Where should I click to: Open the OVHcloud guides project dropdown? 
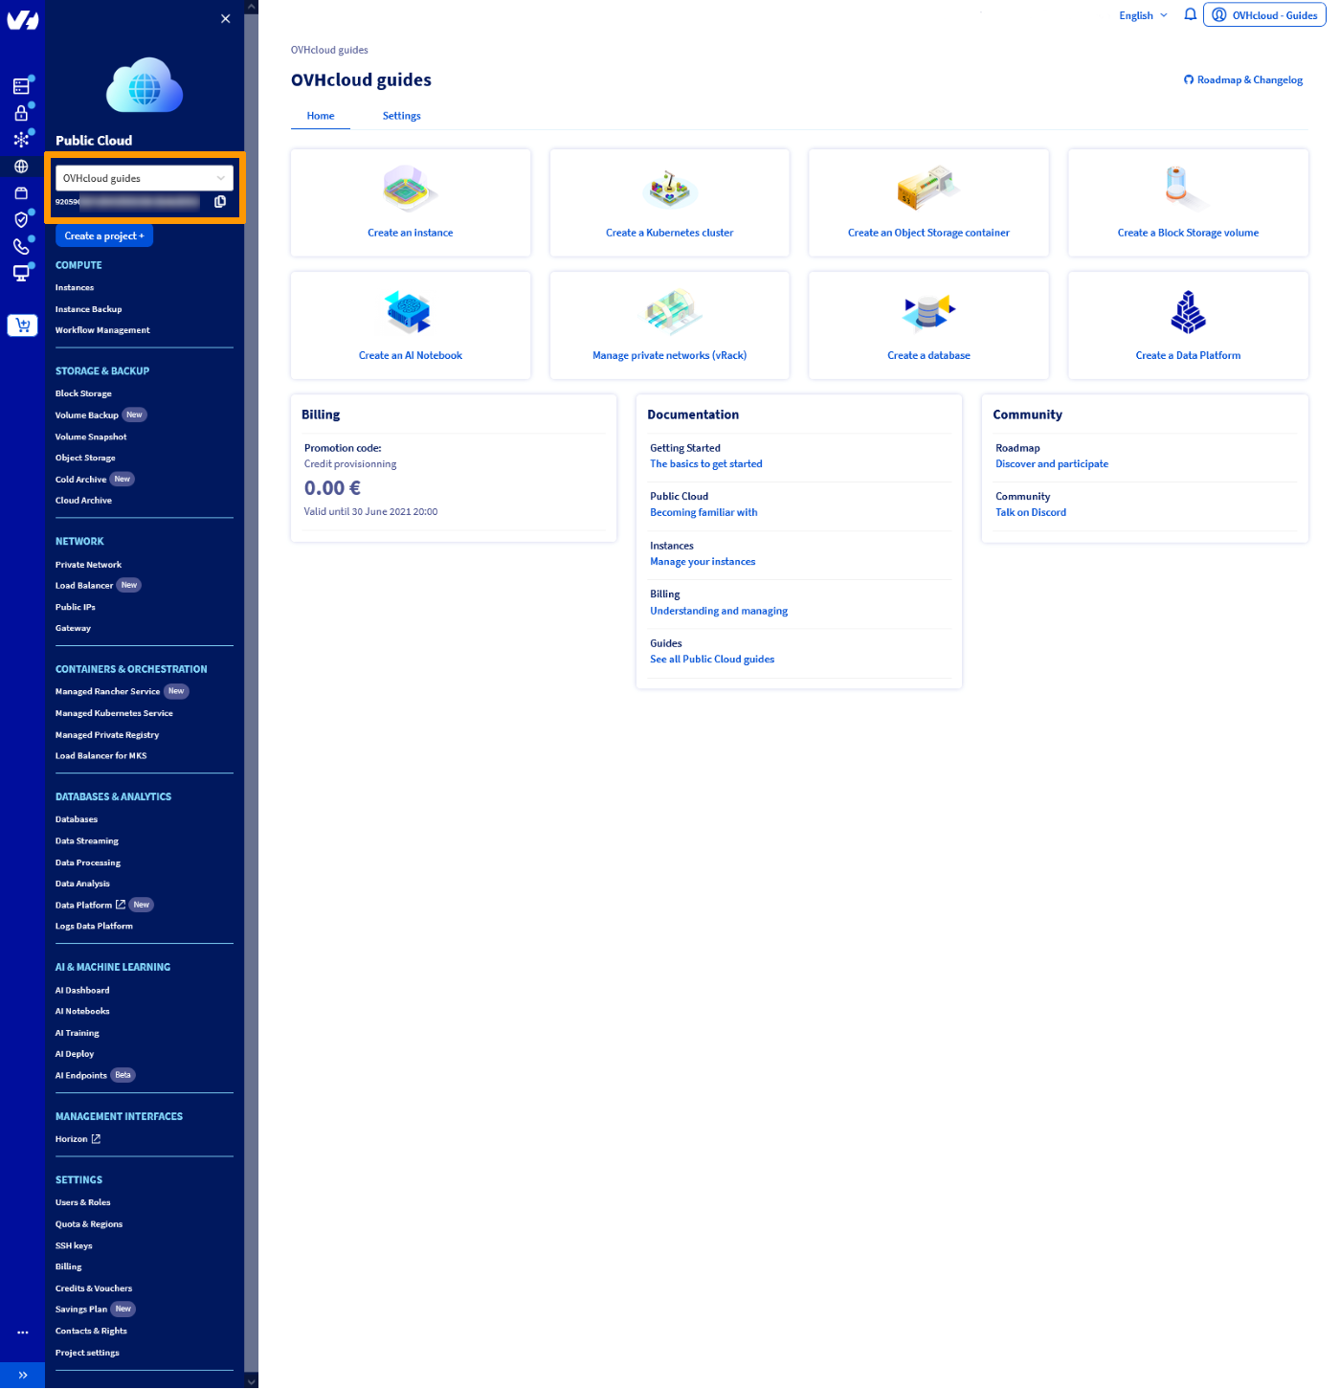pyautogui.click(x=144, y=178)
